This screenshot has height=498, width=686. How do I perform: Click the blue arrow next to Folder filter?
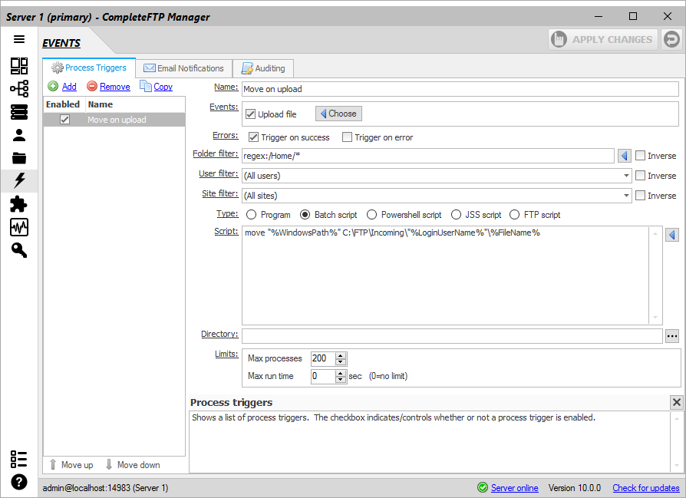(x=625, y=156)
